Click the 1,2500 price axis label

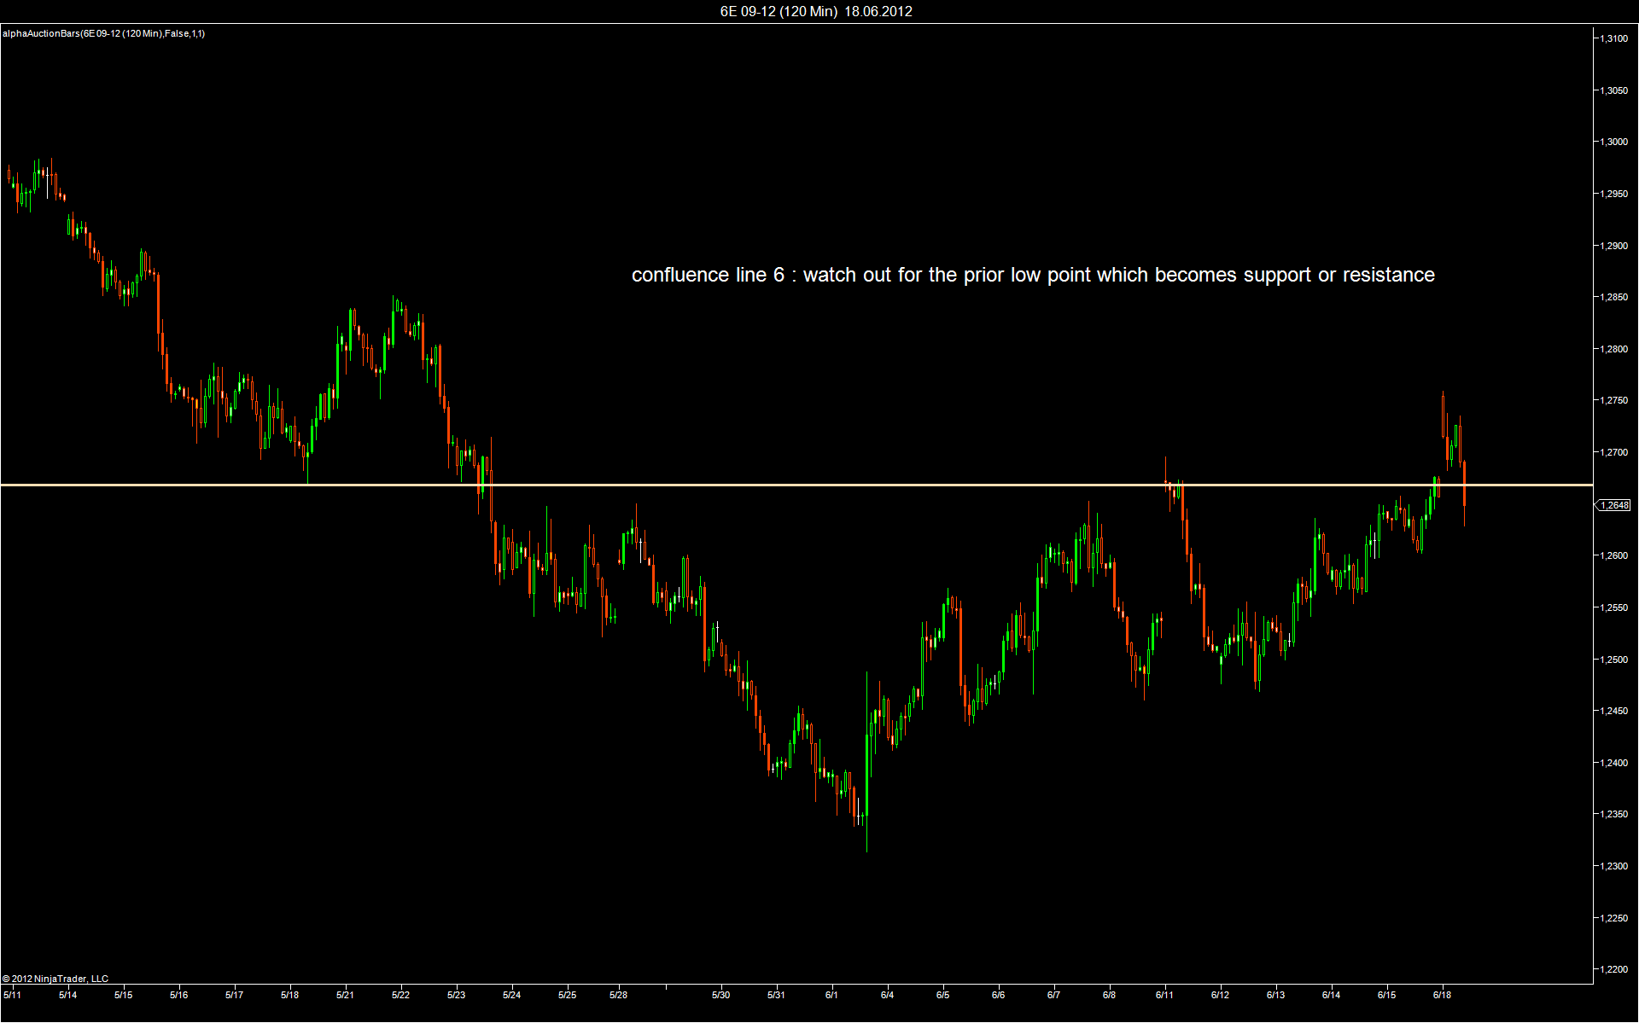tap(1613, 660)
